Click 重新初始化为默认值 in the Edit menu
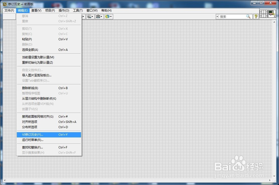Image resolution: width=279 pixels, height=185 pixels. [38, 63]
